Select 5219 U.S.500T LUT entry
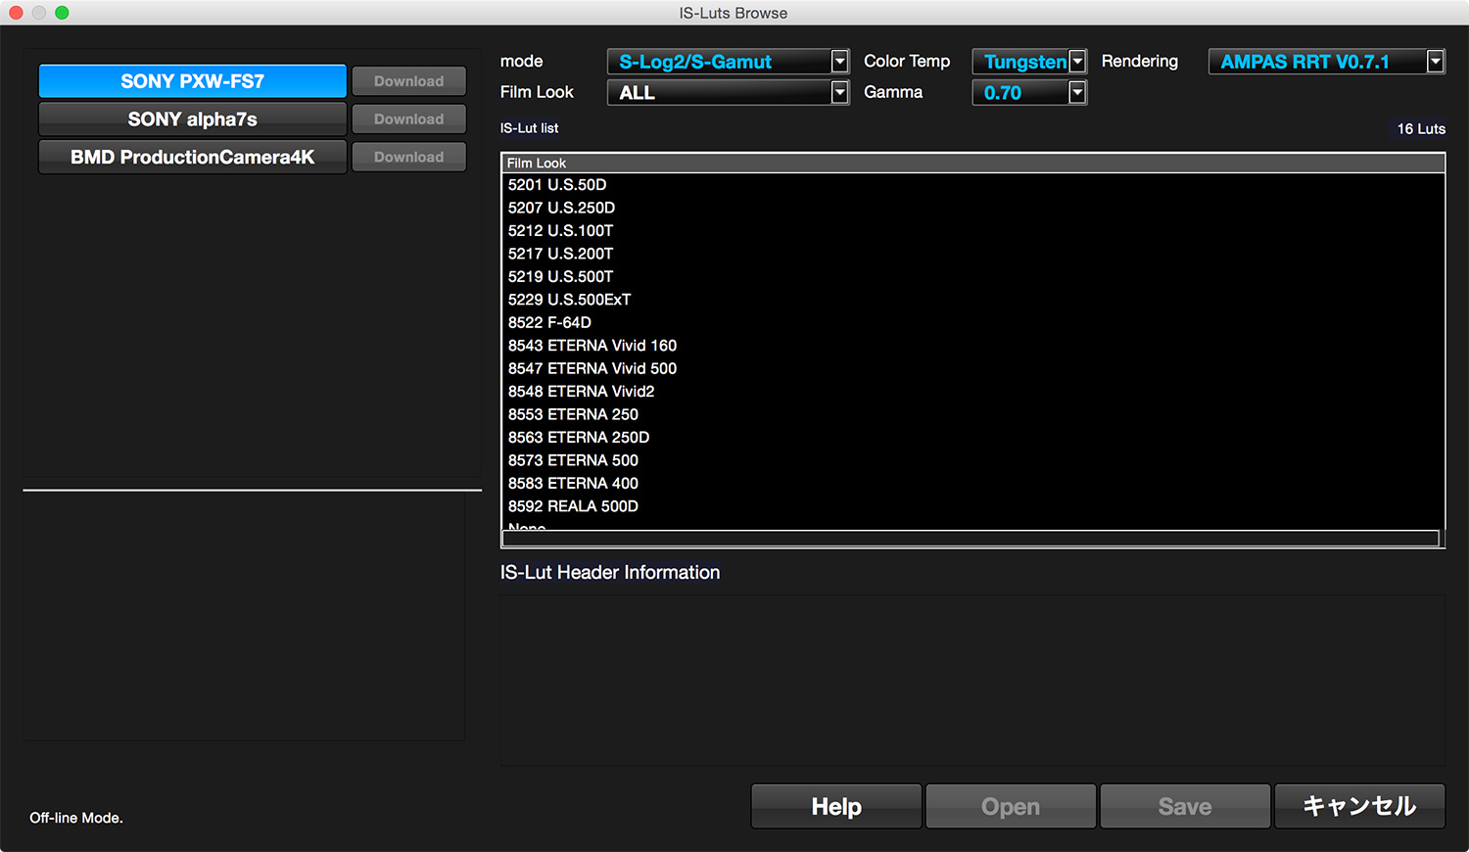This screenshot has height=852, width=1469. tap(560, 277)
